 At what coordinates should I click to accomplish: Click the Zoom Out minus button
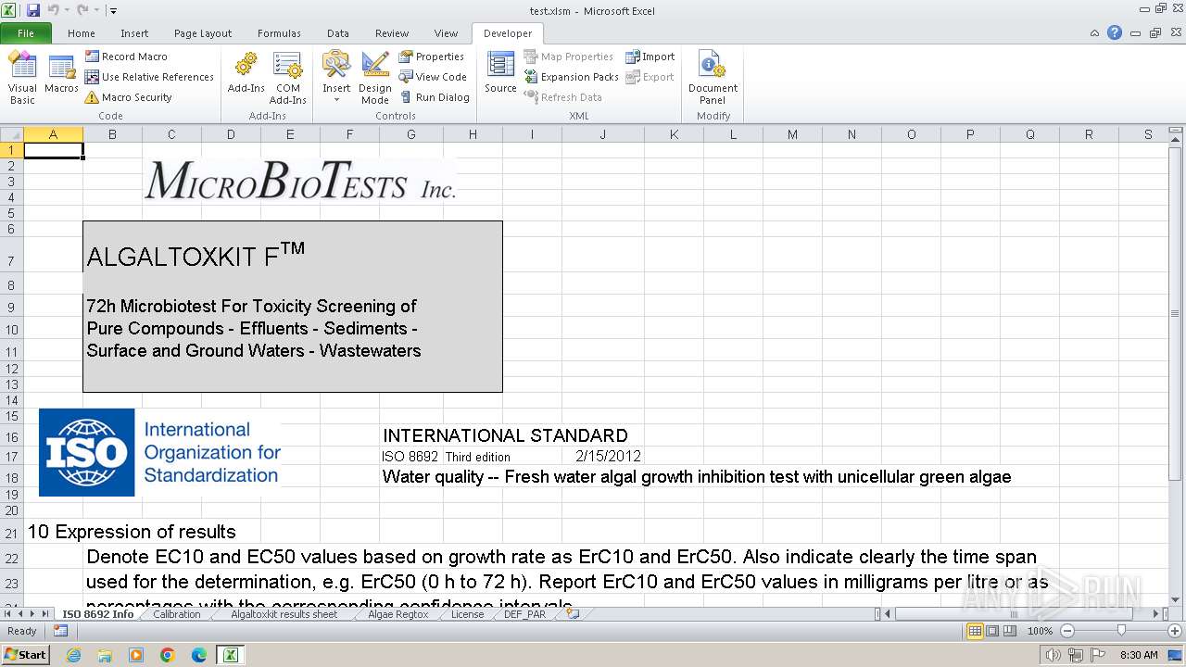1066,631
